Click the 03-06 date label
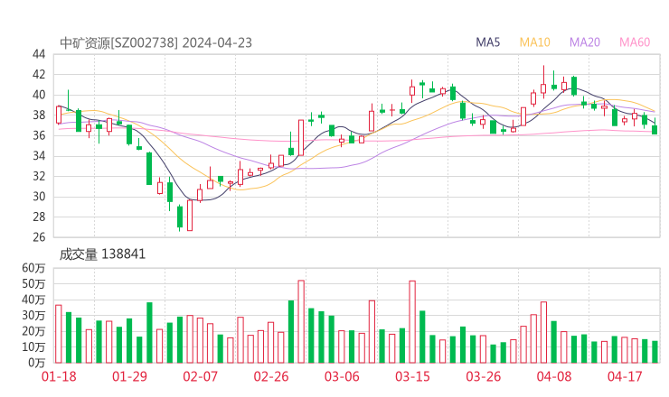Viewport: 669px width, 397px height. tap(342, 376)
